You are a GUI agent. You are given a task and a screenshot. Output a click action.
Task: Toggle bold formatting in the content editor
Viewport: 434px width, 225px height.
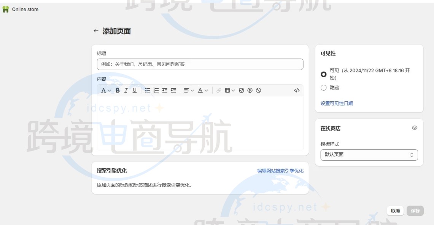point(118,90)
